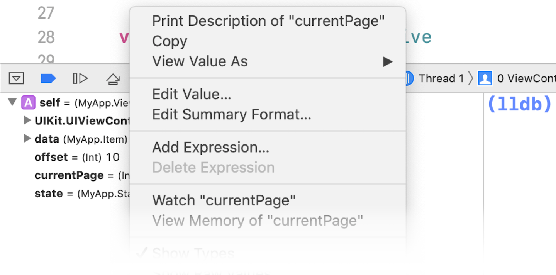
Task: Click the continue program execution icon
Action: click(x=80, y=79)
